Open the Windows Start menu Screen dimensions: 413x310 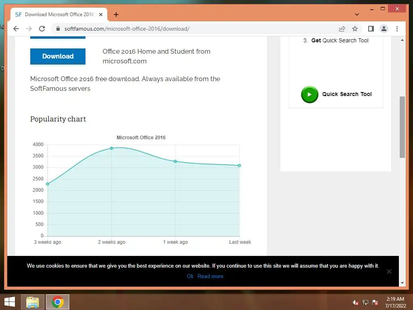(x=10, y=302)
